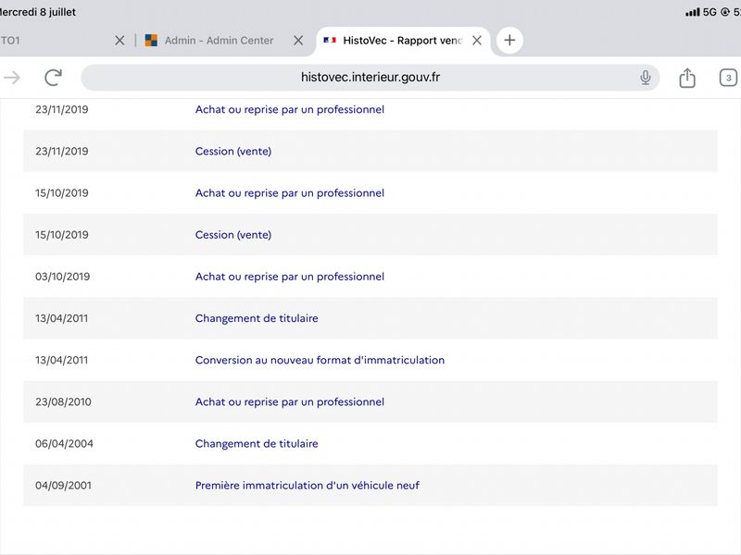Viewport: 741px width, 555px height.
Task: Click the date 03/10/2019
Action: pyautogui.click(x=62, y=277)
